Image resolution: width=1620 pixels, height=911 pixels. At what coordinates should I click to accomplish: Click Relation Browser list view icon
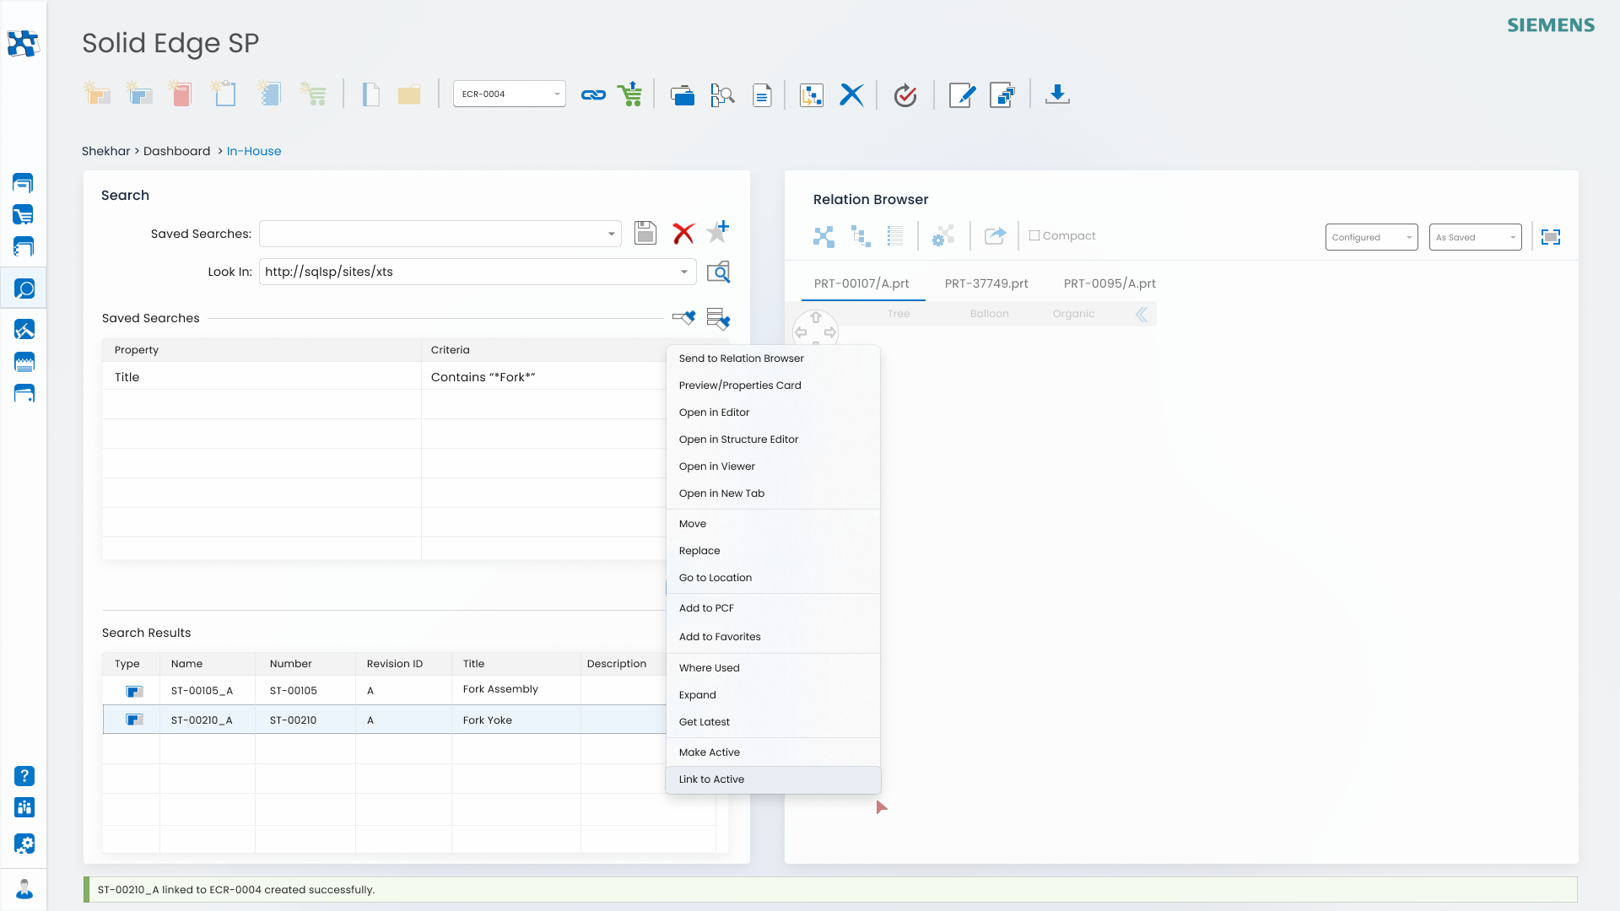pos(895,236)
